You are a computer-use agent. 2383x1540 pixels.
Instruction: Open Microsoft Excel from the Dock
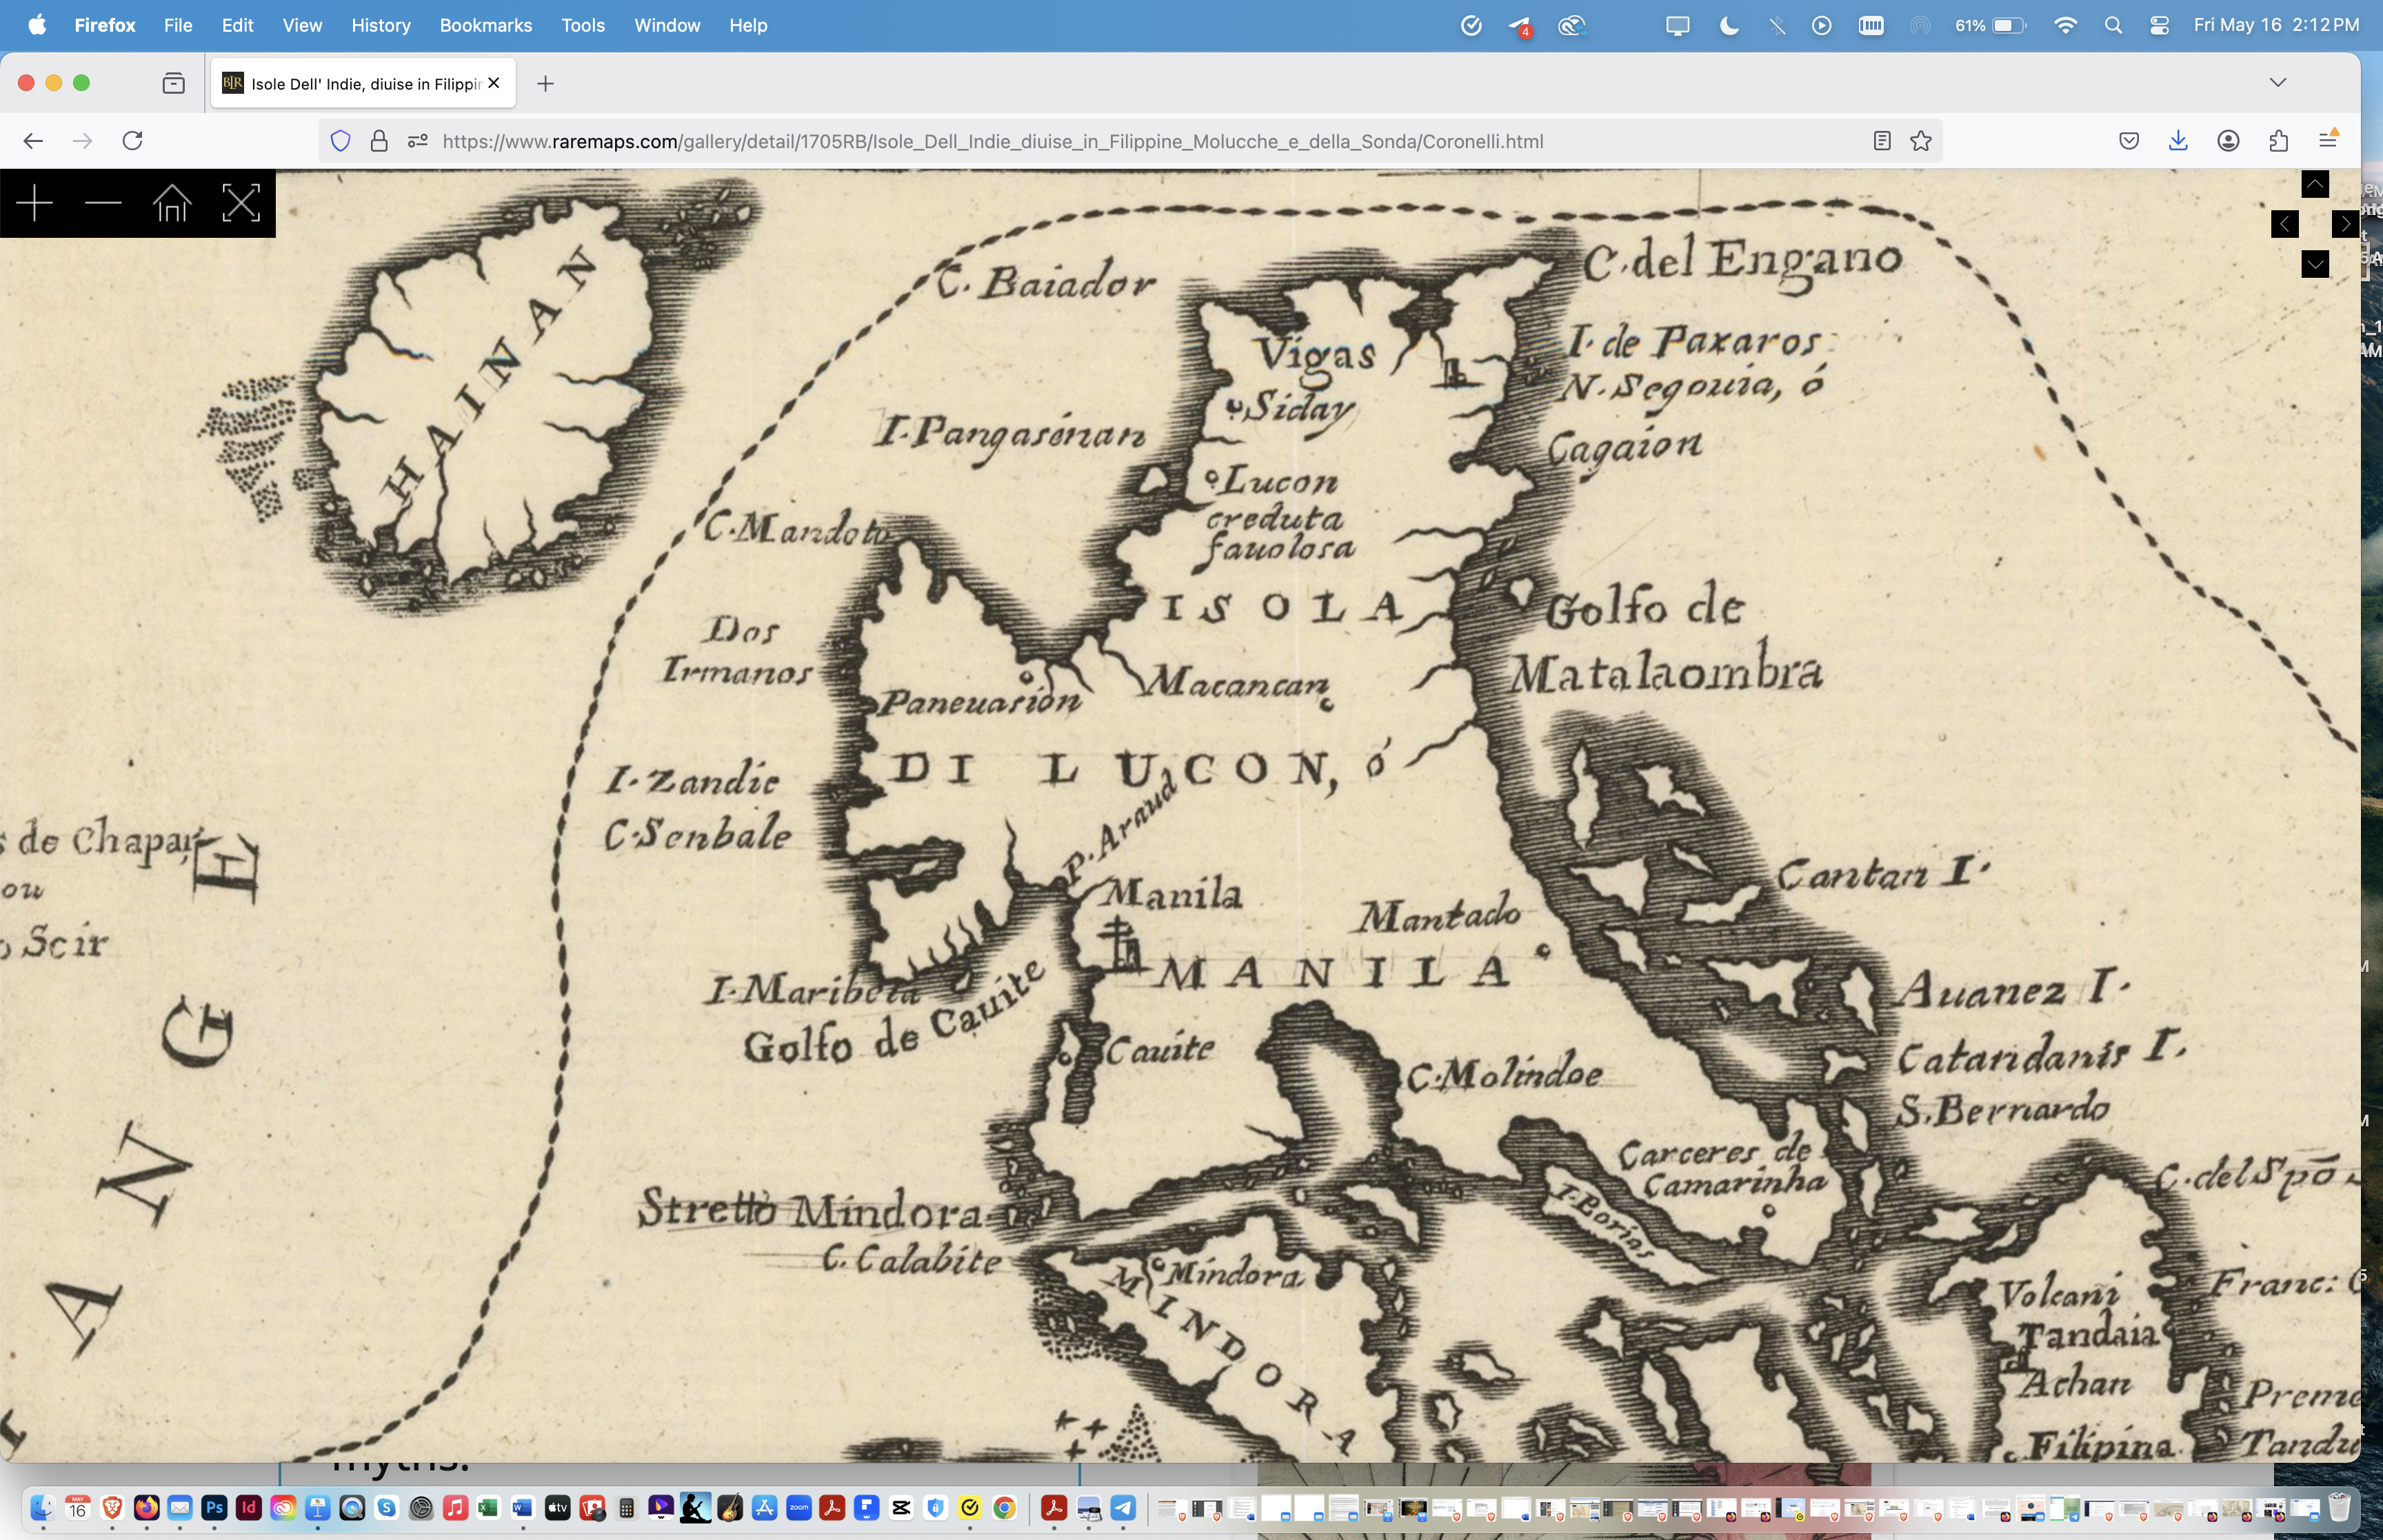(489, 1508)
